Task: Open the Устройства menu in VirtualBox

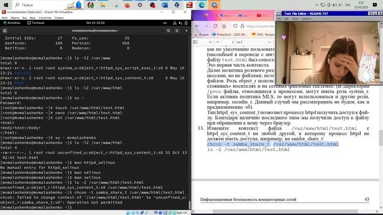Action: 45,18
